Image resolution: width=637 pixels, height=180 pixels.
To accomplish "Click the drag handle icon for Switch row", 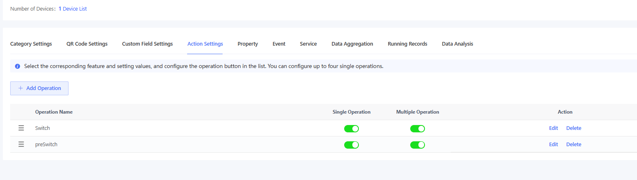I will [21, 128].
